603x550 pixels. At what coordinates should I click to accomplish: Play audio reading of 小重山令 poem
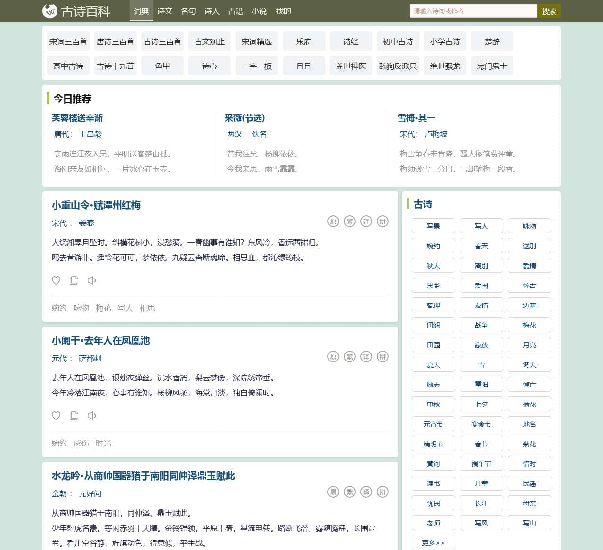[x=92, y=280]
